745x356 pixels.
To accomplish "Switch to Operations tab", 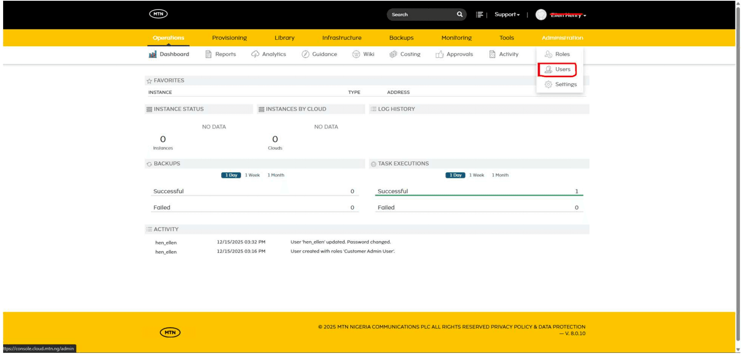I will click(168, 38).
